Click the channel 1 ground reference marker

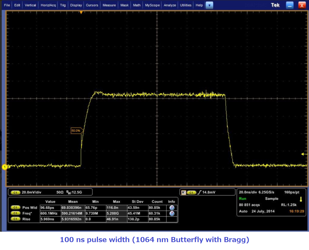[4, 167]
